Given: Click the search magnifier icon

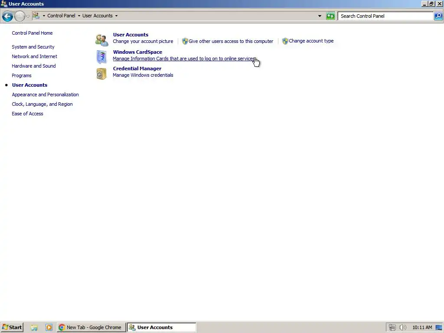Looking at the screenshot, I should coord(438,16).
